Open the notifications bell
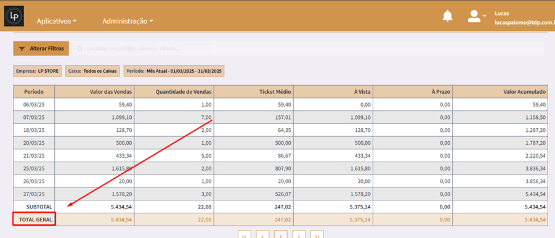555x238 pixels. pyautogui.click(x=448, y=16)
